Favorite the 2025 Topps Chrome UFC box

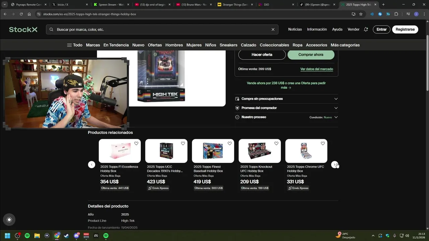[x=323, y=143]
